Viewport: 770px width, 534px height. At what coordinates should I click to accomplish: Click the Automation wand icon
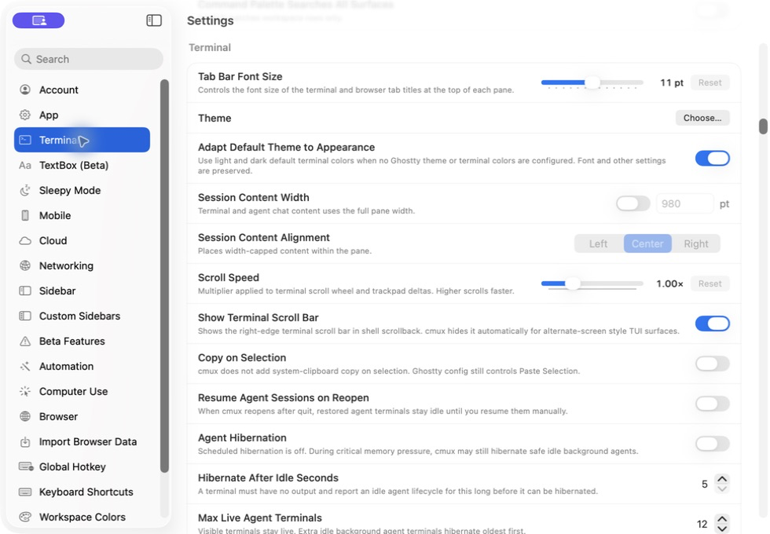[25, 366]
